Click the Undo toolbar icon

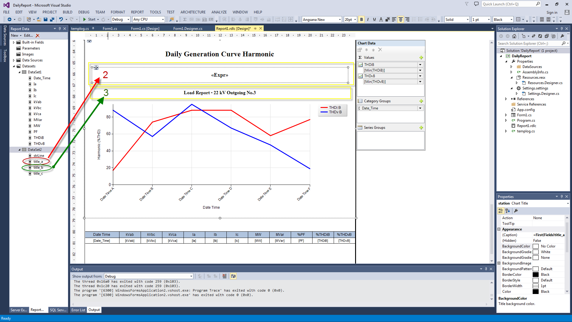pyautogui.click(x=61, y=19)
